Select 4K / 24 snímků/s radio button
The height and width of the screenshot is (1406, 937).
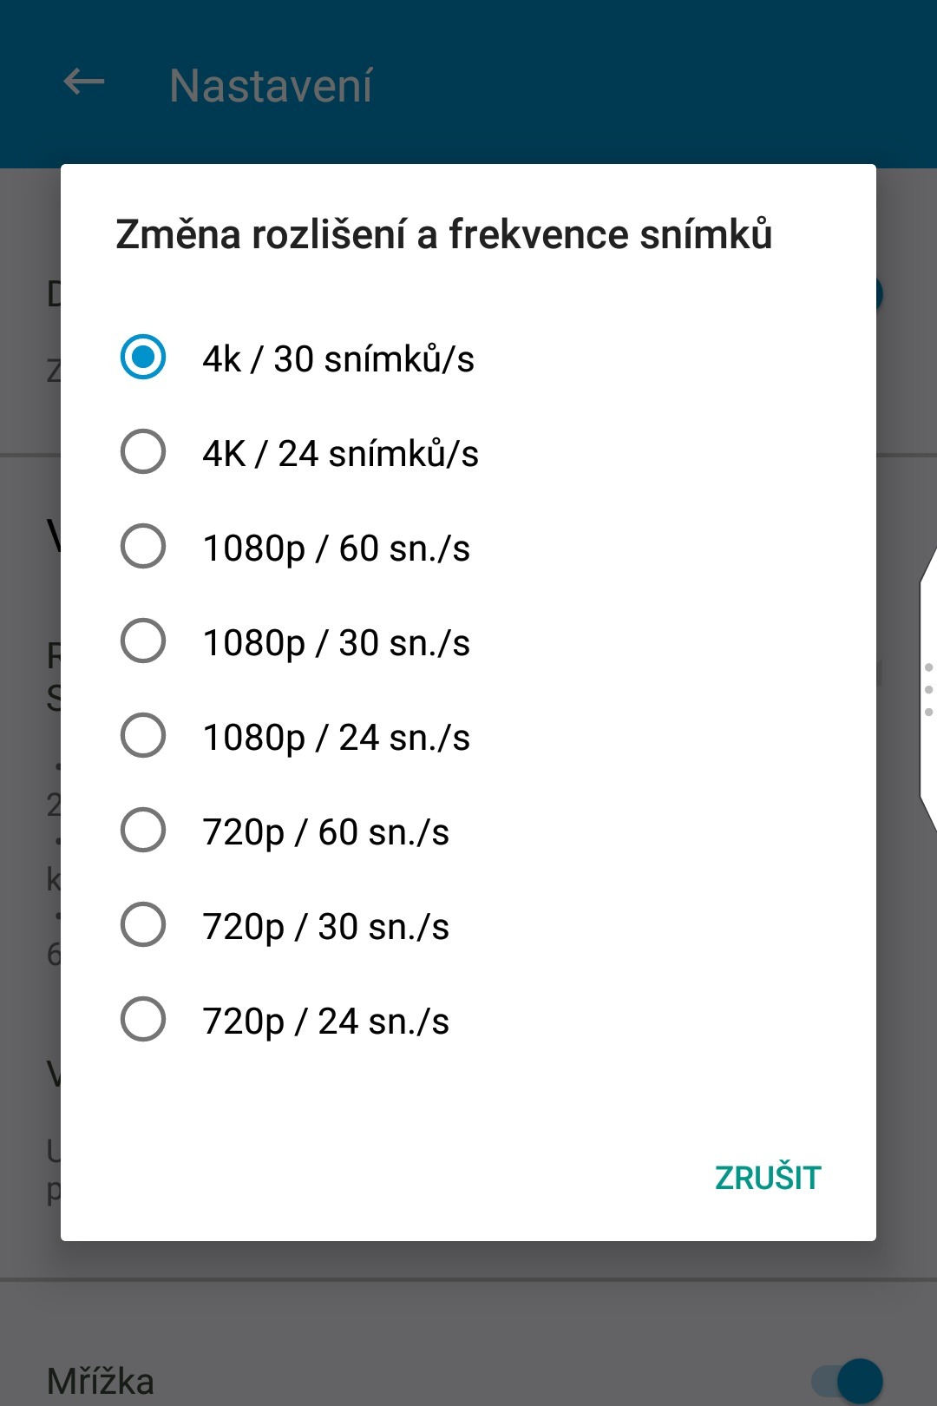[x=143, y=451]
